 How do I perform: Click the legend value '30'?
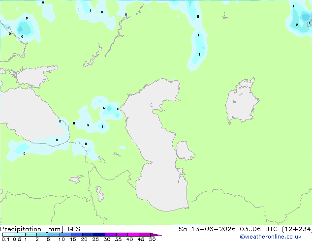click(x=107, y=239)
